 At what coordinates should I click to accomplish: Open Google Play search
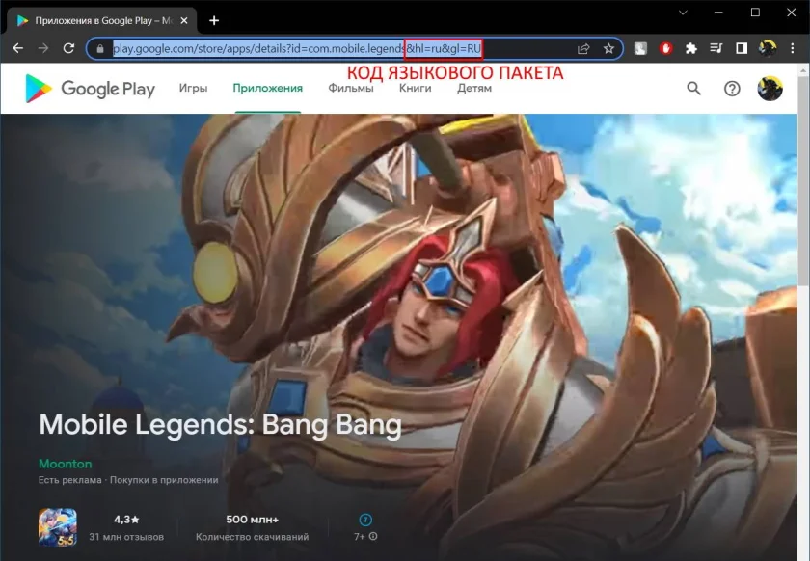pyautogui.click(x=693, y=89)
